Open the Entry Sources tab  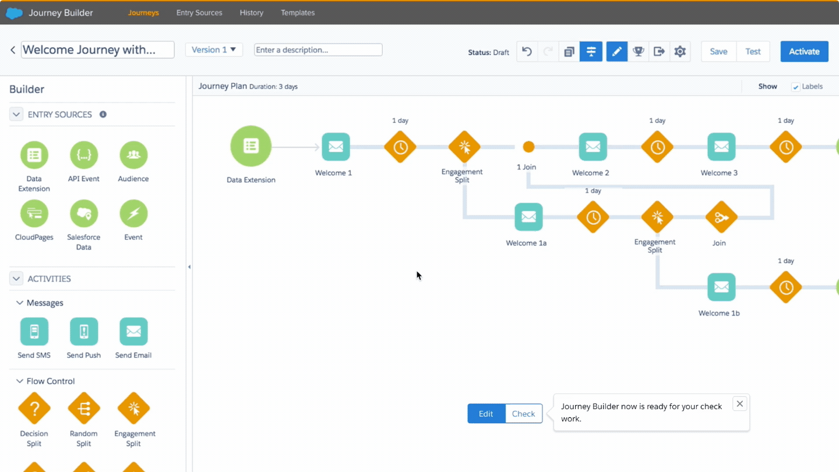(x=199, y=13)
